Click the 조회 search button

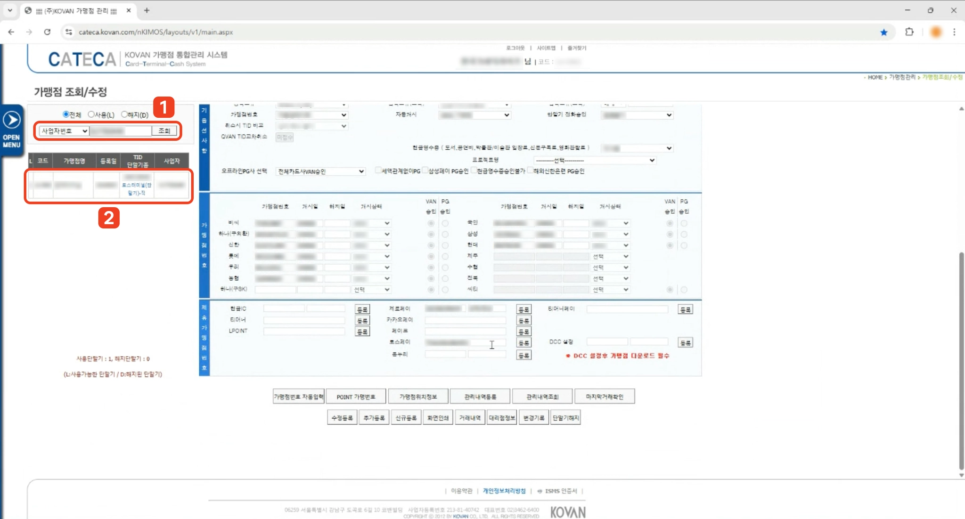click(164, 131)
